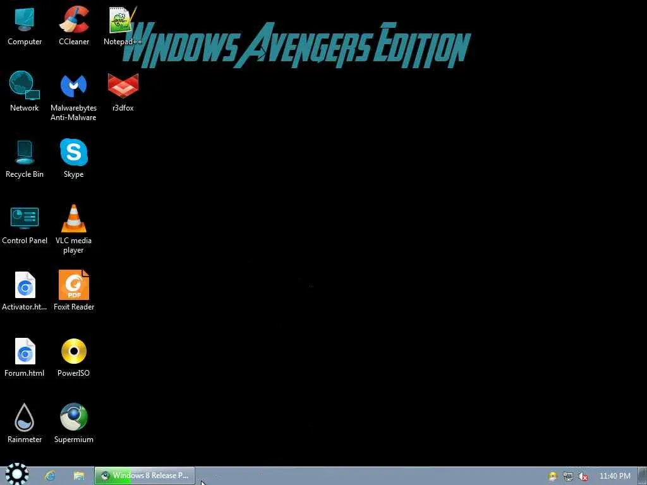Image resolution: width=647 pixels, height=485 pixels.
Task: Select the Malwarebytes Anti-Malware shortcut
Action: pos(73,96)
